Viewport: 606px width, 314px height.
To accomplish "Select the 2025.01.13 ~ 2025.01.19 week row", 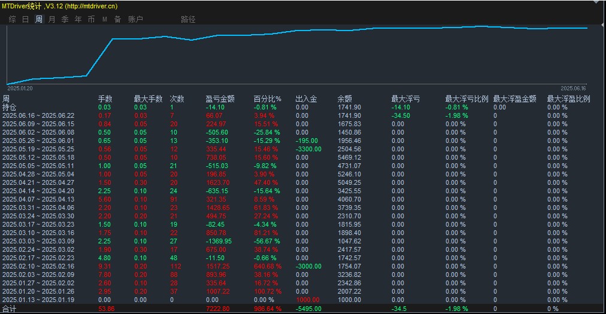I will pos(303,300).
